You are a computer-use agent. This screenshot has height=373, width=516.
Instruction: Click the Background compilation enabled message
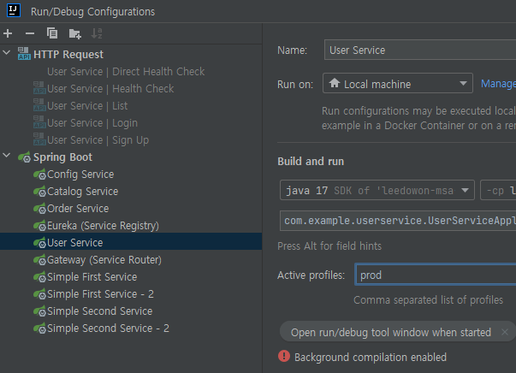371,358
